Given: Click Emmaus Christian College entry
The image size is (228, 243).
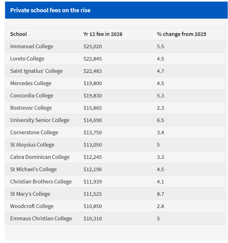Looking at the screenshot, I should coord(41,218).
